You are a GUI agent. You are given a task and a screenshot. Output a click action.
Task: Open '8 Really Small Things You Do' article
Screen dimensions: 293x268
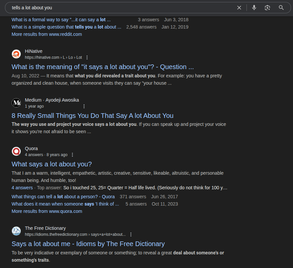[x=92, y=116]
